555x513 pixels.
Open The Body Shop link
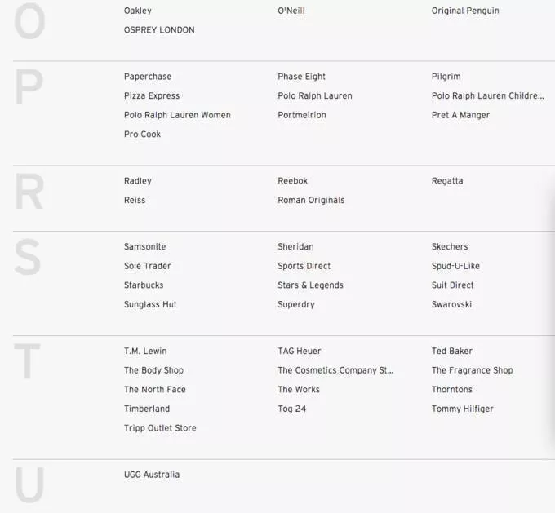153,370
